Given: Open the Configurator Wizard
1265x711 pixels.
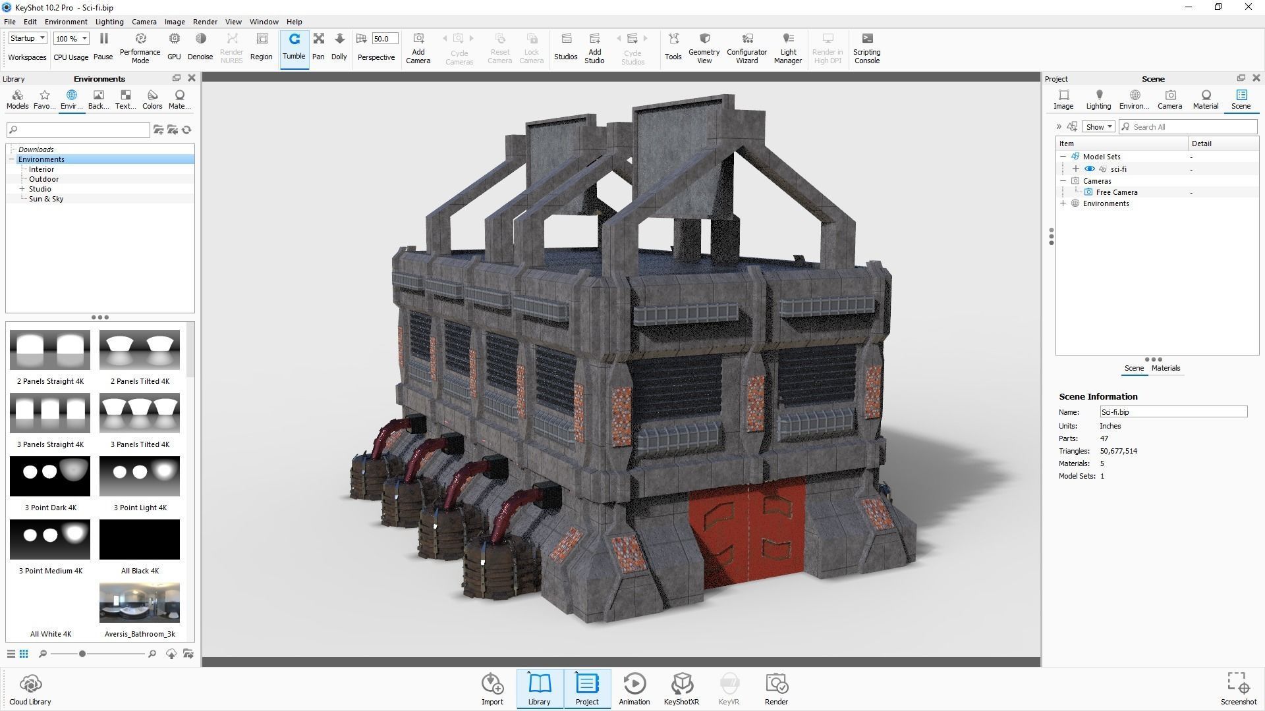Looking at the screenshot, I should coord(746,46).
